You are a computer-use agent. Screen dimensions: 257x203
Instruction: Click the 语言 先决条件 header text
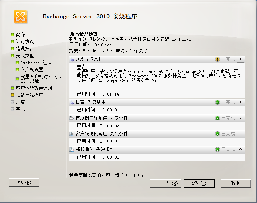(x=90, y=102)
